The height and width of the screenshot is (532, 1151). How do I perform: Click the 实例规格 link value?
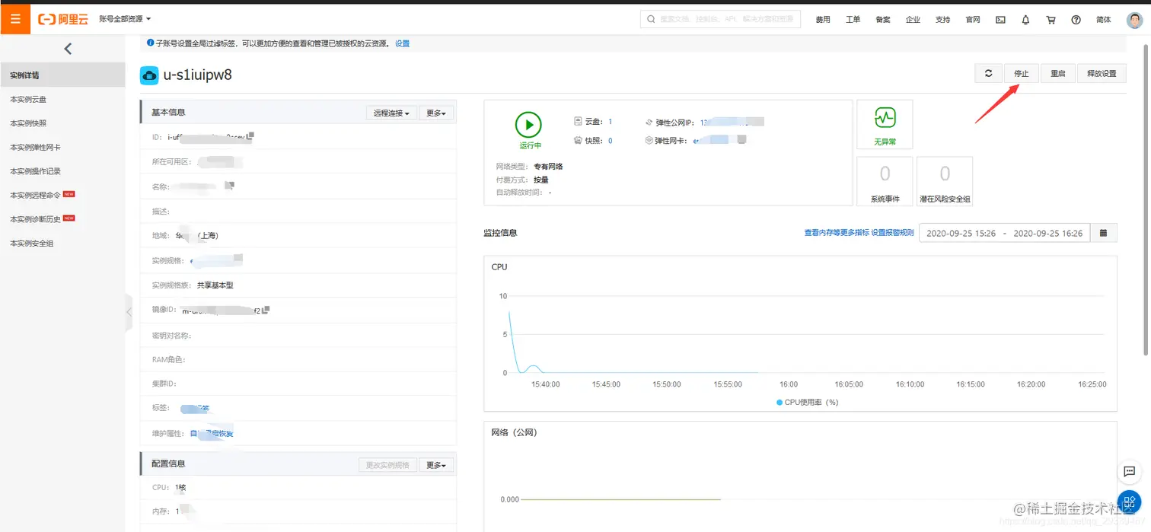[216, 261]
